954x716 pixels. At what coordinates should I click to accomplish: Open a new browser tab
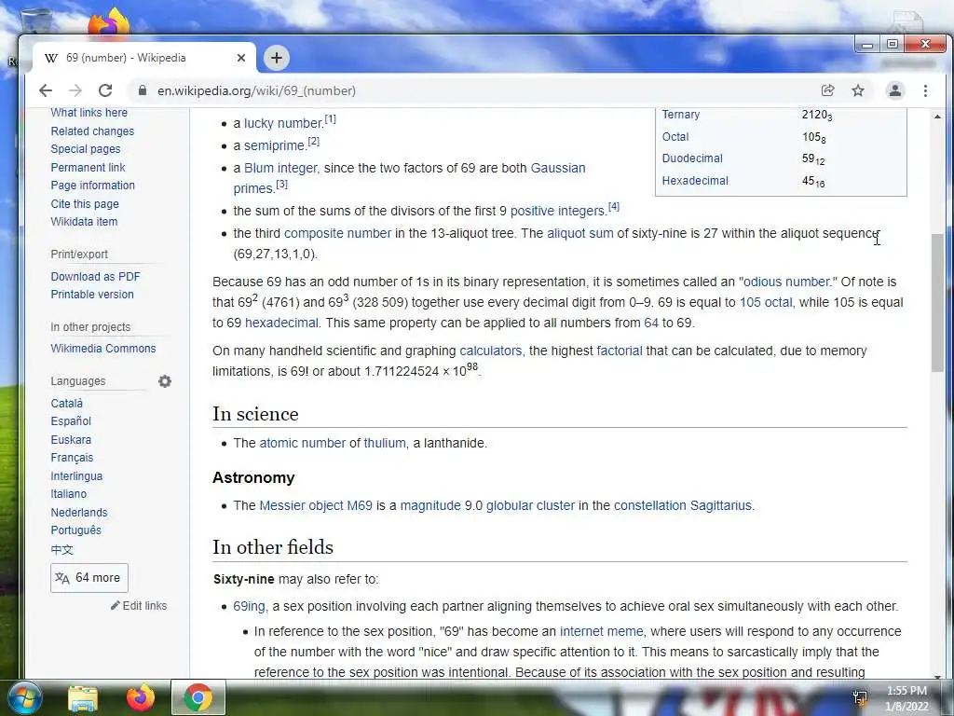point(276,58)
